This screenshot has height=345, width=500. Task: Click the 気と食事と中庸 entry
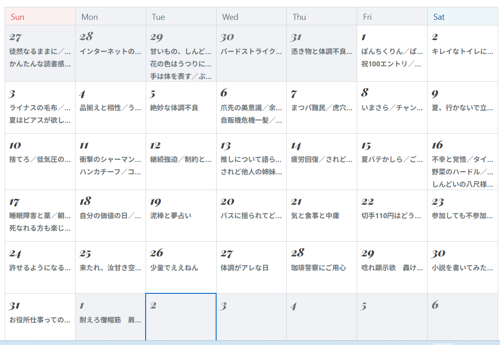pos(315,215)
